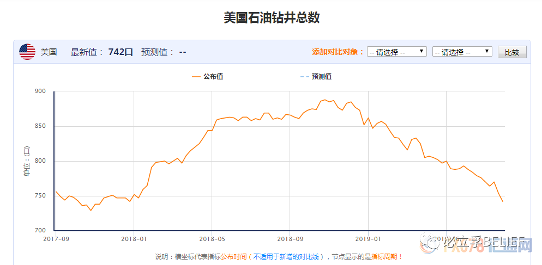Viewport: 542px width, 265px height.
Task: Click the 预测值： -- forecast value text
Action: (164, 52)
